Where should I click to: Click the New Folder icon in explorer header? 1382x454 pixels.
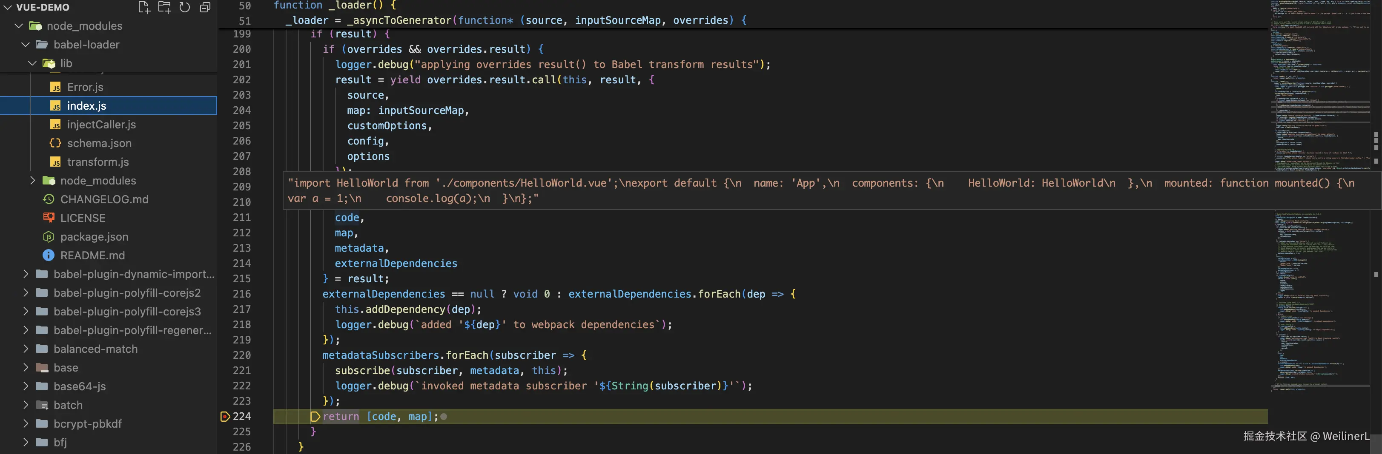[164, 8]
